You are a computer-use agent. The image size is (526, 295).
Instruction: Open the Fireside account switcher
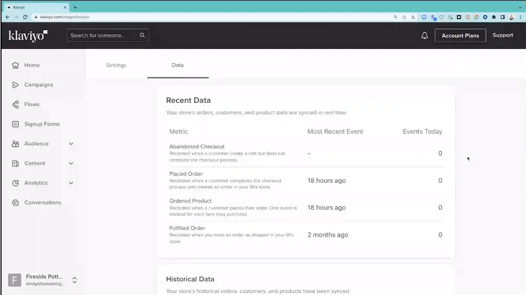coord(74,280)
